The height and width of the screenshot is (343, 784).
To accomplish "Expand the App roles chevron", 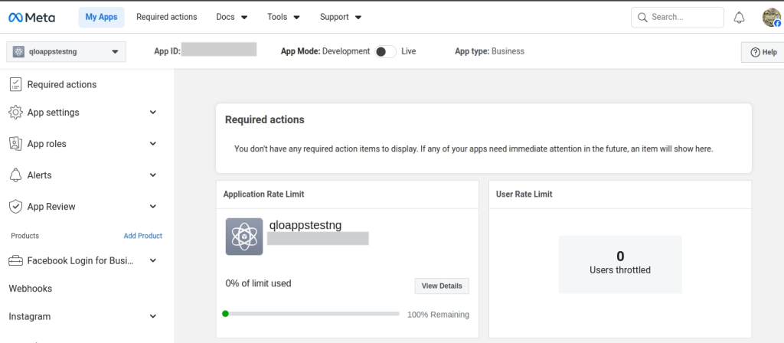I will click(153, 144).
